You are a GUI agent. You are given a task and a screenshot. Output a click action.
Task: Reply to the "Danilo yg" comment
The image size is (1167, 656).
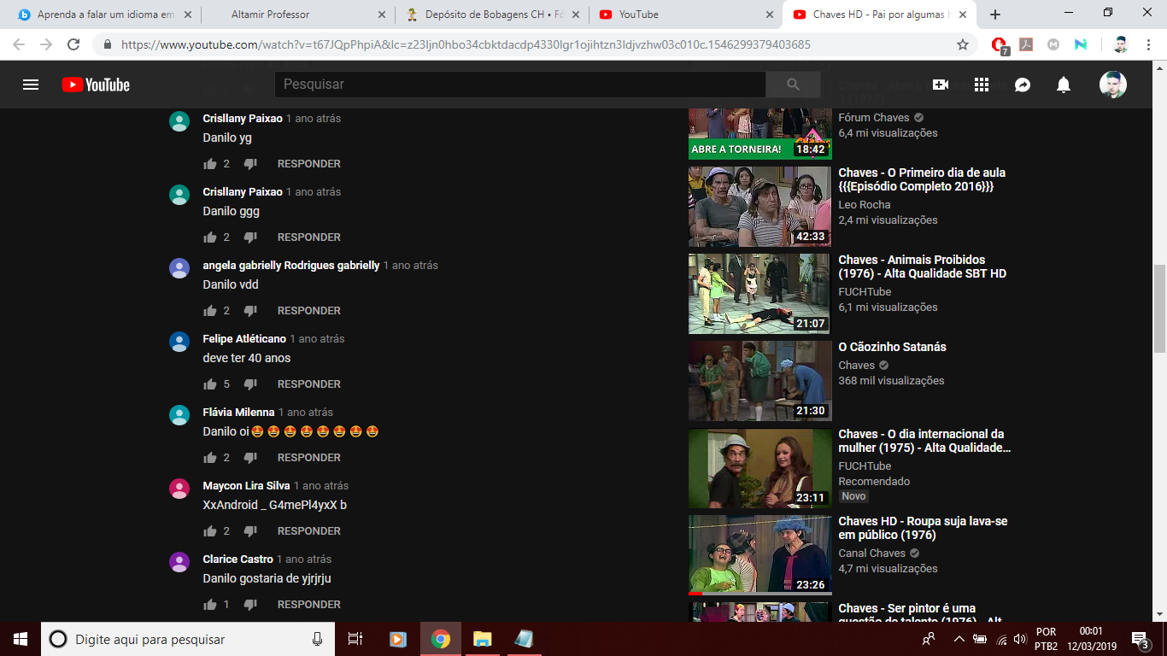[x=309, y=164]
